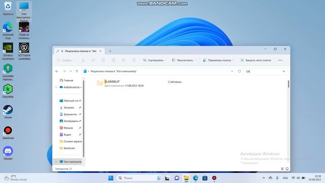Add a new Explorer tab
Viewport: 325px width, 183px height.
pyautogui.click(x=110, y=51)
